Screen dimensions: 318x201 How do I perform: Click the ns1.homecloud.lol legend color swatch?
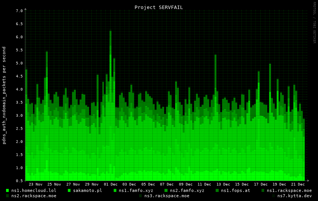coord(7,190)
